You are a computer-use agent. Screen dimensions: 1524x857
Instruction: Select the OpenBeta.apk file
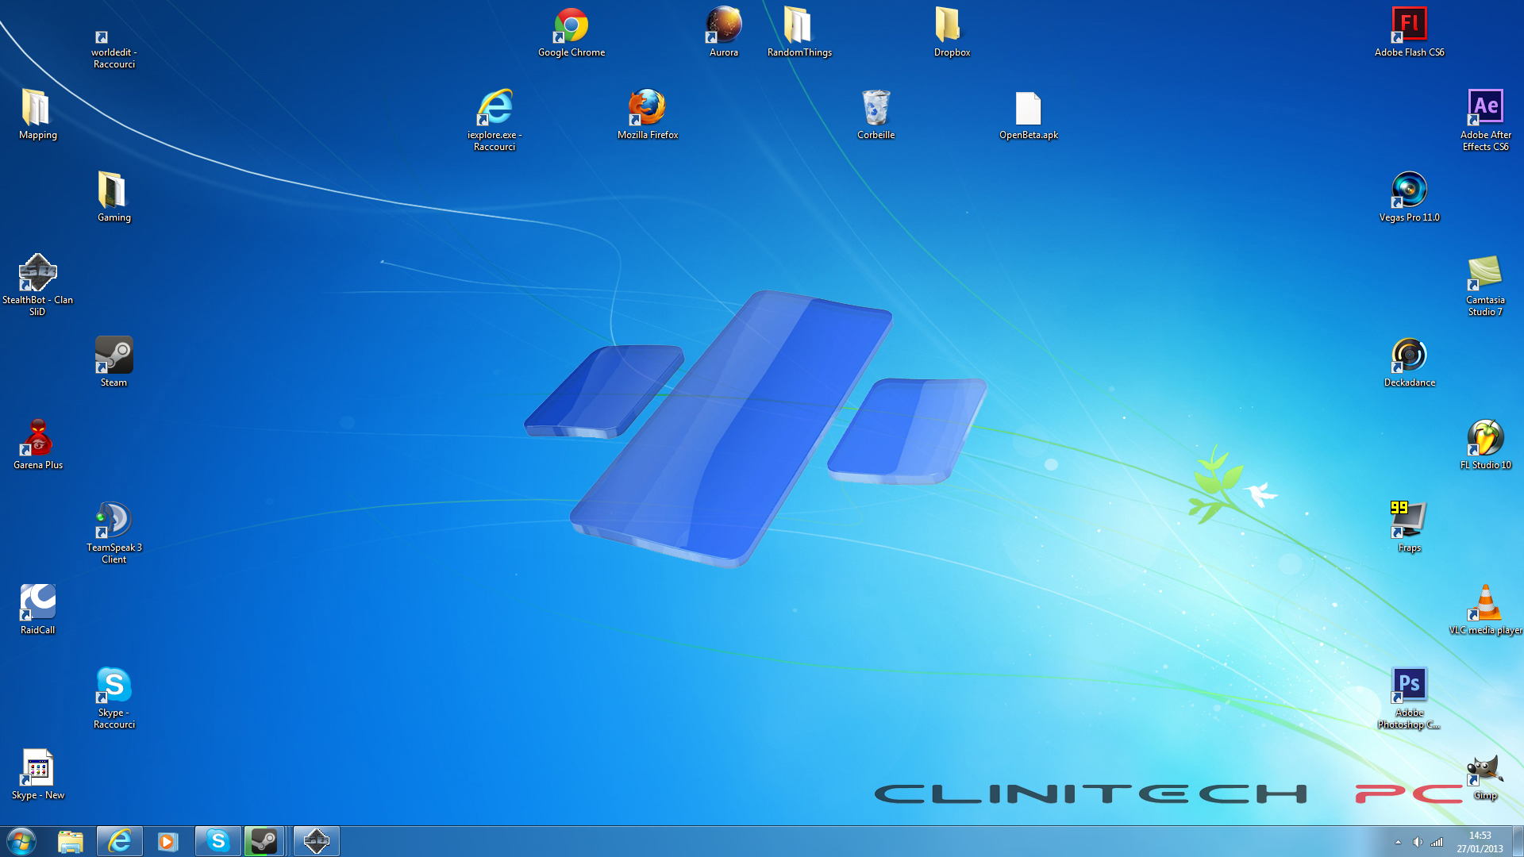point(1029,115)
